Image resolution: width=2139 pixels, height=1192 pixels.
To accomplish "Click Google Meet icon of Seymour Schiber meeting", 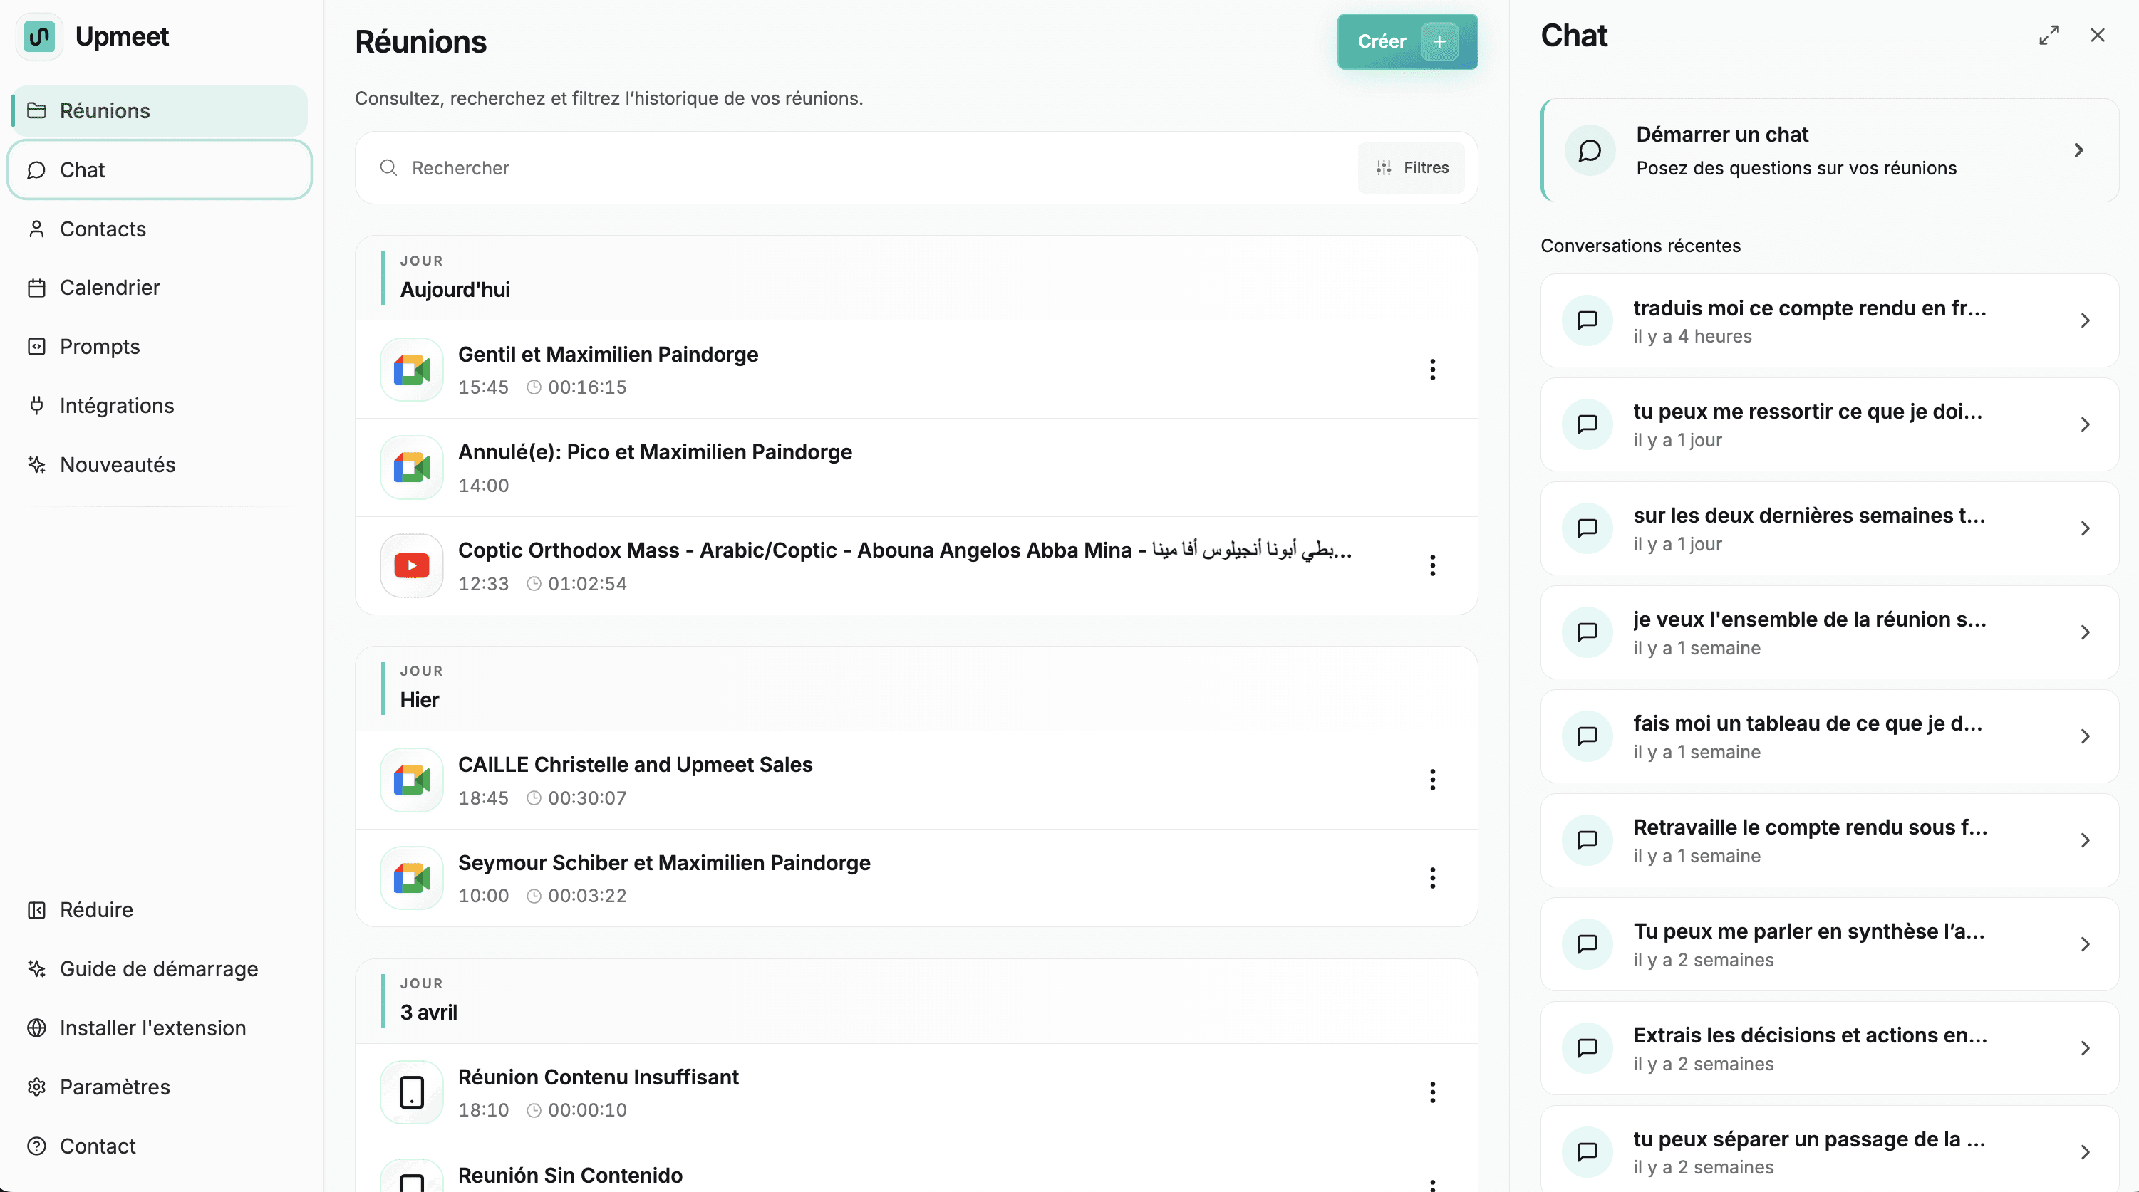I will (412, 878).
